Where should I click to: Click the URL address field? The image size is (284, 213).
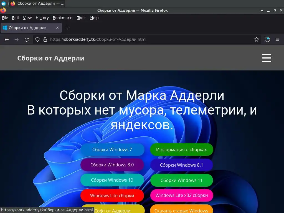[x=147, y=39]
